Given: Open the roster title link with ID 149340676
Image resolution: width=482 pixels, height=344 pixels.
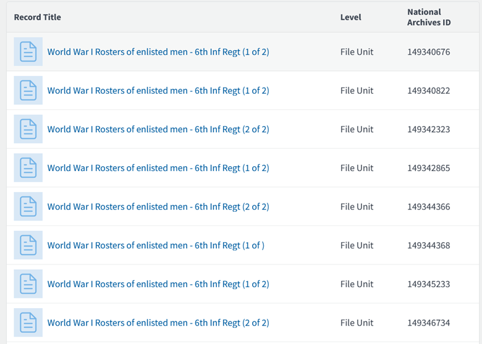Looking at the screenshot, I should 158,52.
